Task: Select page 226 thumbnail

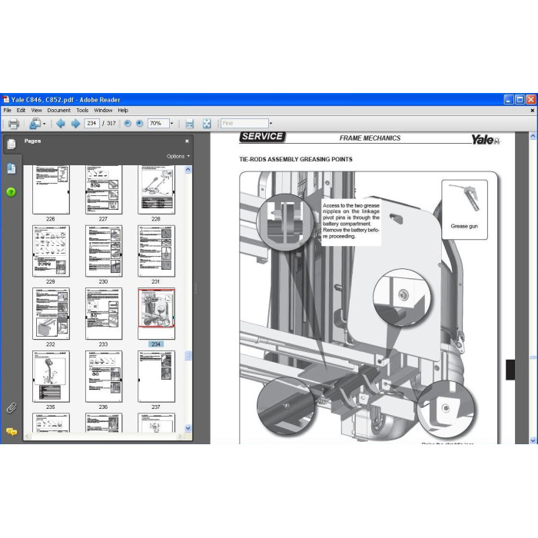Action: tap(51, 190)
